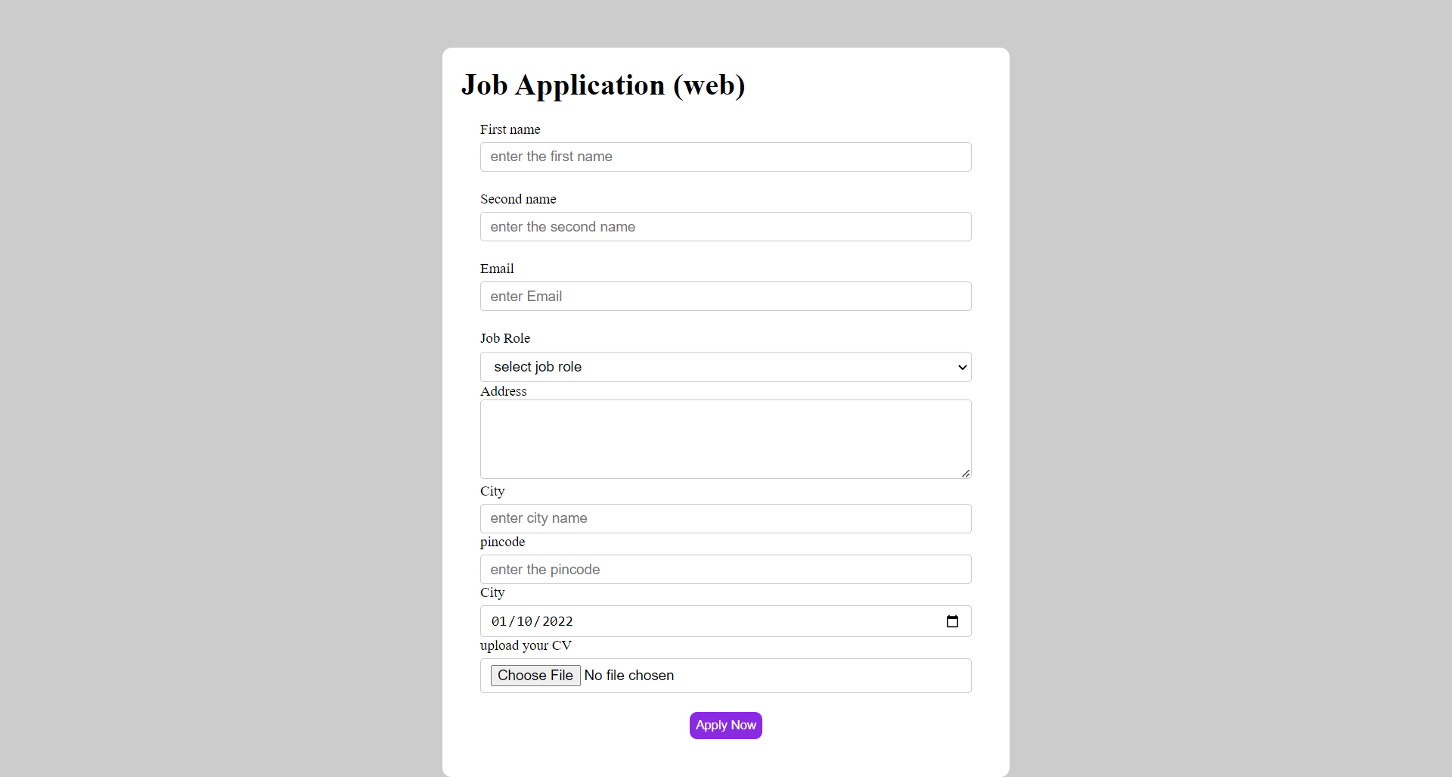Expand the date field calendar dropdown
This screenshot has height=777, width=1452.
point(952,621)
